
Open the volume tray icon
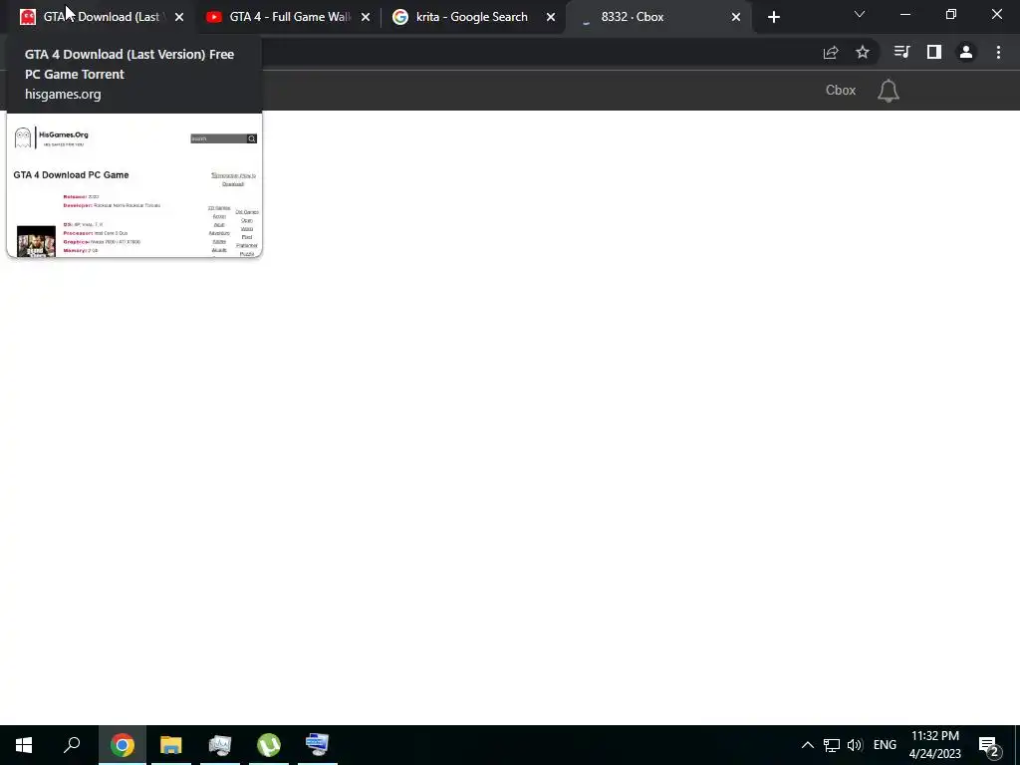point(855,745)
